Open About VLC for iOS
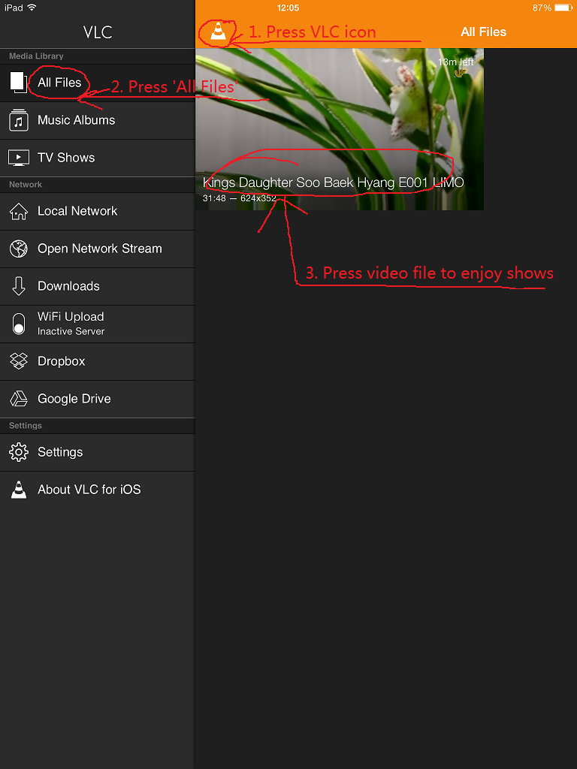This screenshot has height=769, width=577. (x=97, y=490)
